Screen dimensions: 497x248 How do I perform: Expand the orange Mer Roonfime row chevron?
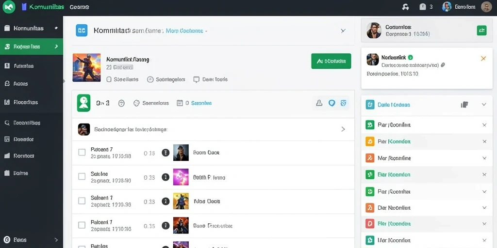[x=484, y=158]
